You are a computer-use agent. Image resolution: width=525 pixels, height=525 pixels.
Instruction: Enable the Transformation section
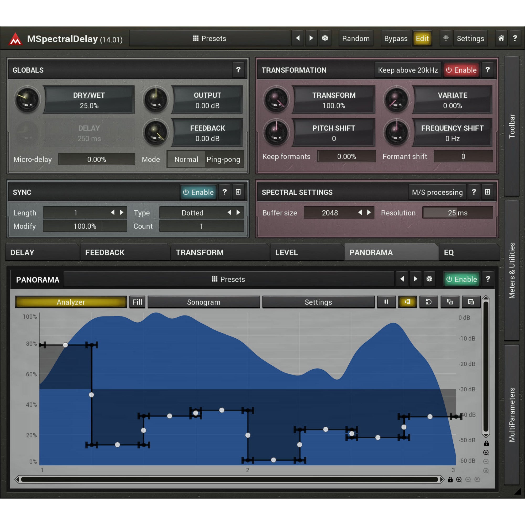pos(461,70)
